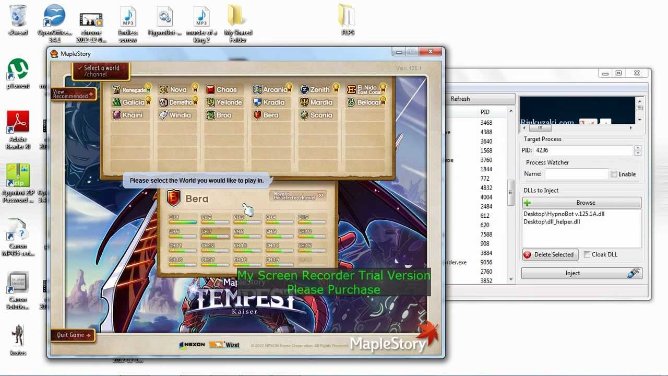The height and width of the screenshot is (376, 668).
Task: Click the View Recommended button
Action: pyautogui.click(x=73, y=94)
